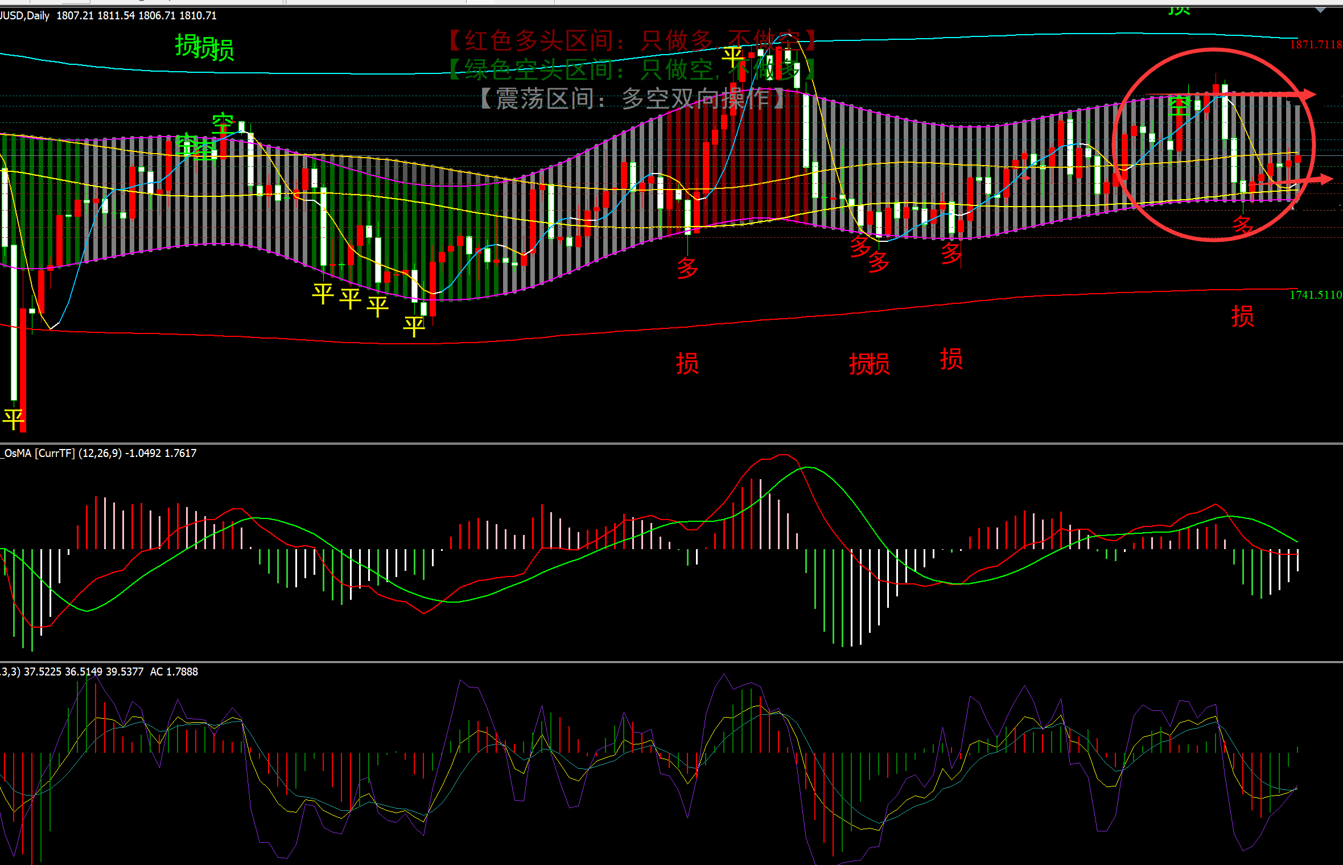This screenshot has height=865, width=1343.
Task: Click the 1871.7118 upper price label
Action: coord(1315,45)
